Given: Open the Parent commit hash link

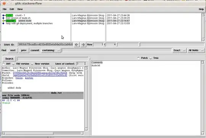Looking at the screenshot, I should pyautogui.click(x=40, y=73).
